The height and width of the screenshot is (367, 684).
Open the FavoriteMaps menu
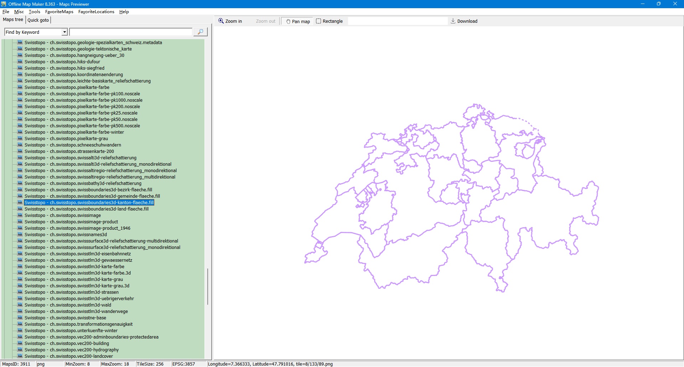(x=59, y=12)
